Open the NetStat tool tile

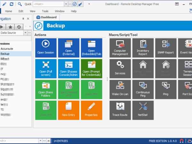[143, 110]
